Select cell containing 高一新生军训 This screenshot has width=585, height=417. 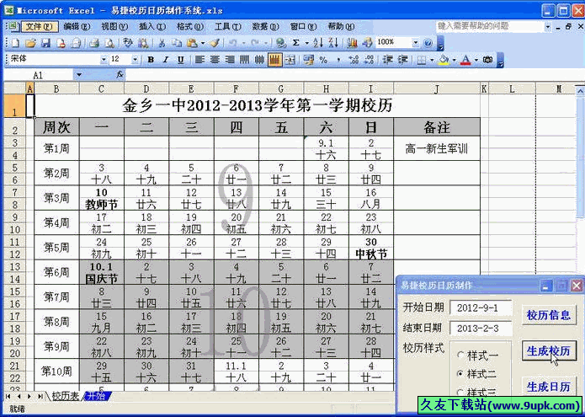[x=437, y=149]
